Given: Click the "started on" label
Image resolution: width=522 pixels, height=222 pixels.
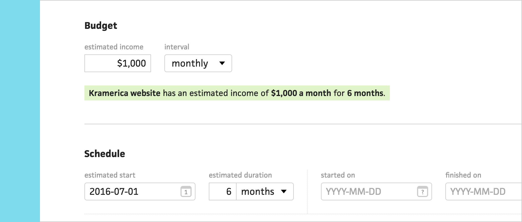Looking at the screenshot, I should (338, 175).
